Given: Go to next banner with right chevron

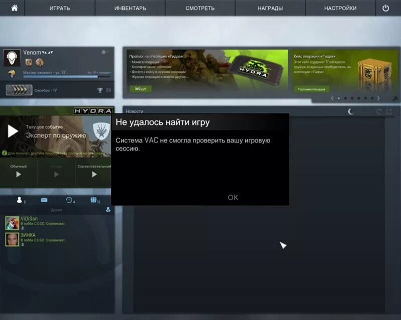Looking at the screenshot, I should click(x=378, y=98).
